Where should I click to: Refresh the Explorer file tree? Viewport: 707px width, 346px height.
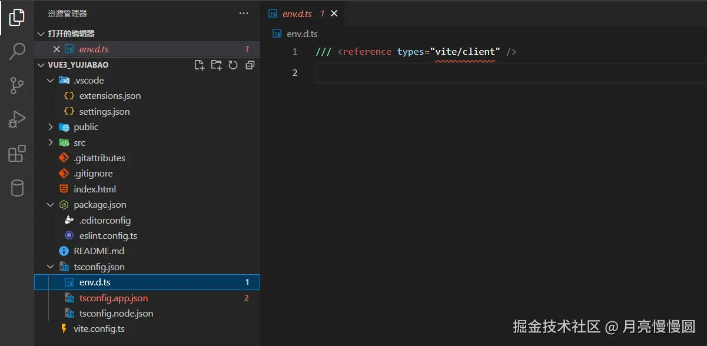coord(233,65)
